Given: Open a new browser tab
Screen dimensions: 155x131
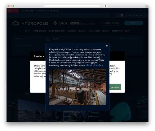Looking at the screenshot, I should pyautogui.click(x=147, y=7).
